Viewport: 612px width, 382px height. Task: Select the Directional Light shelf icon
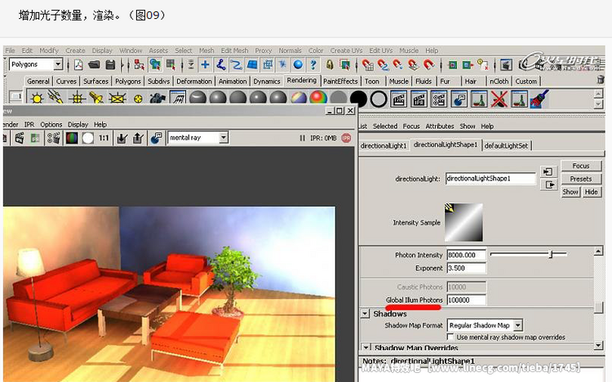tap(55, 97)
